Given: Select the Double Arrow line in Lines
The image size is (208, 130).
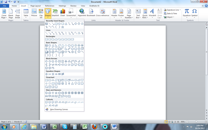Looking at the screenshot, I should pyautogui.click(x=53, y=33).
